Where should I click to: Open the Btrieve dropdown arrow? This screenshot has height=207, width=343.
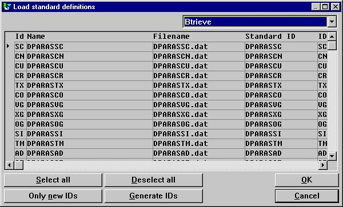[x=332, y=22]
